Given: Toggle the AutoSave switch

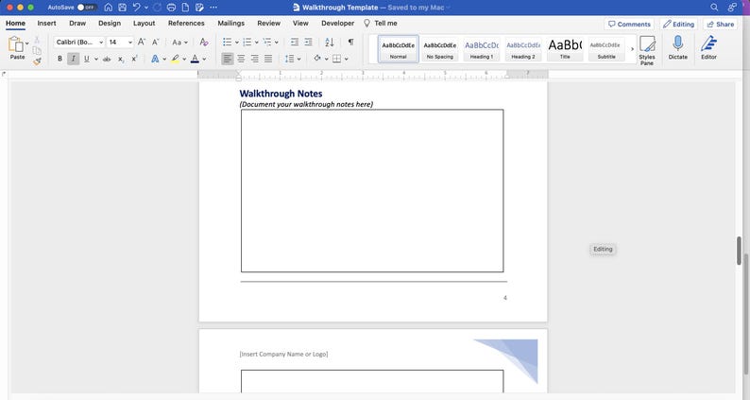Looking at the screenshot, I should [87, 8].
